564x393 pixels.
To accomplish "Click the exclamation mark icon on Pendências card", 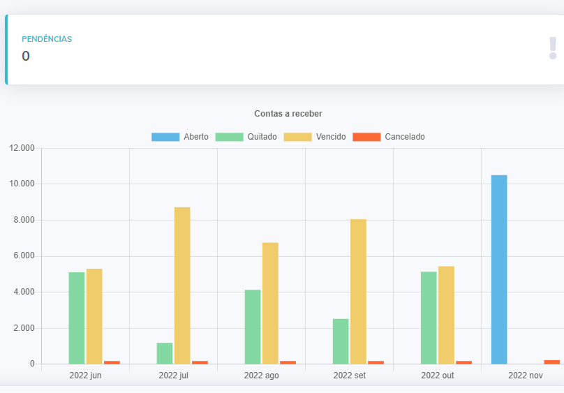I will (552, 48).
